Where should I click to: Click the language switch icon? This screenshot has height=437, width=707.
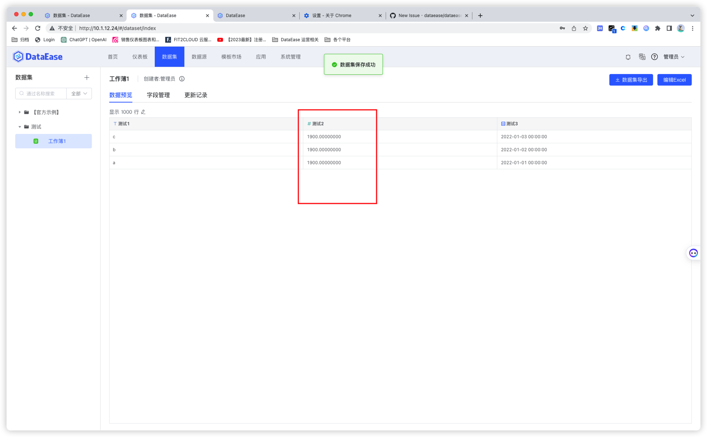(x=642, y=57)
